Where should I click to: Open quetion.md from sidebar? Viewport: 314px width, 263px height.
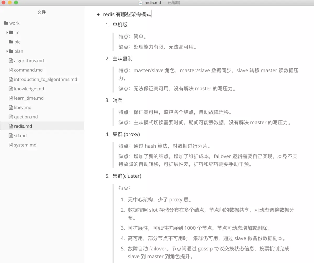(26, 117)
